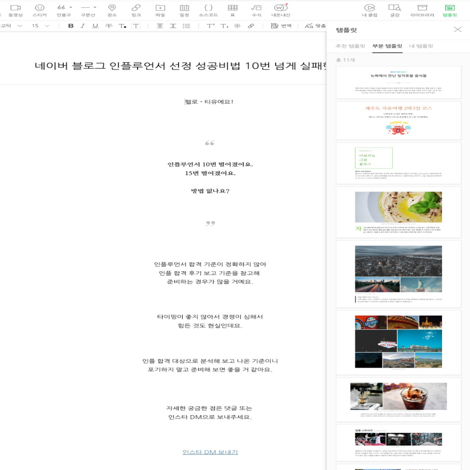Adjust line spacing with the spacing icon
Viewport: 470px width, 470px height.
point(173,26)
